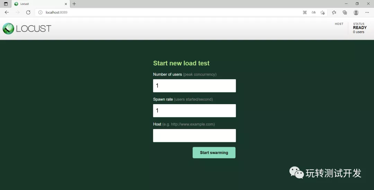This screenshot has height=190, width=374.
Task: Restore down the browser window
Action: point(357,4)
